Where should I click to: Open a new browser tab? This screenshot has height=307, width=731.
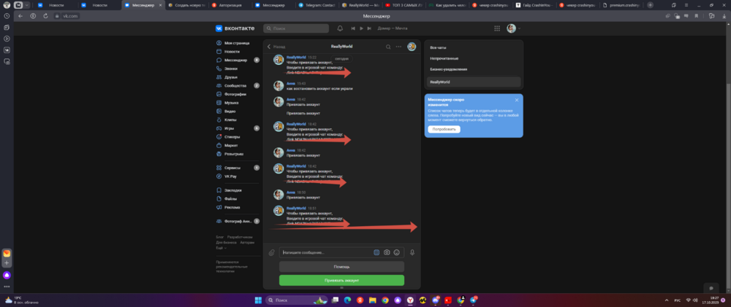[651, 5]
